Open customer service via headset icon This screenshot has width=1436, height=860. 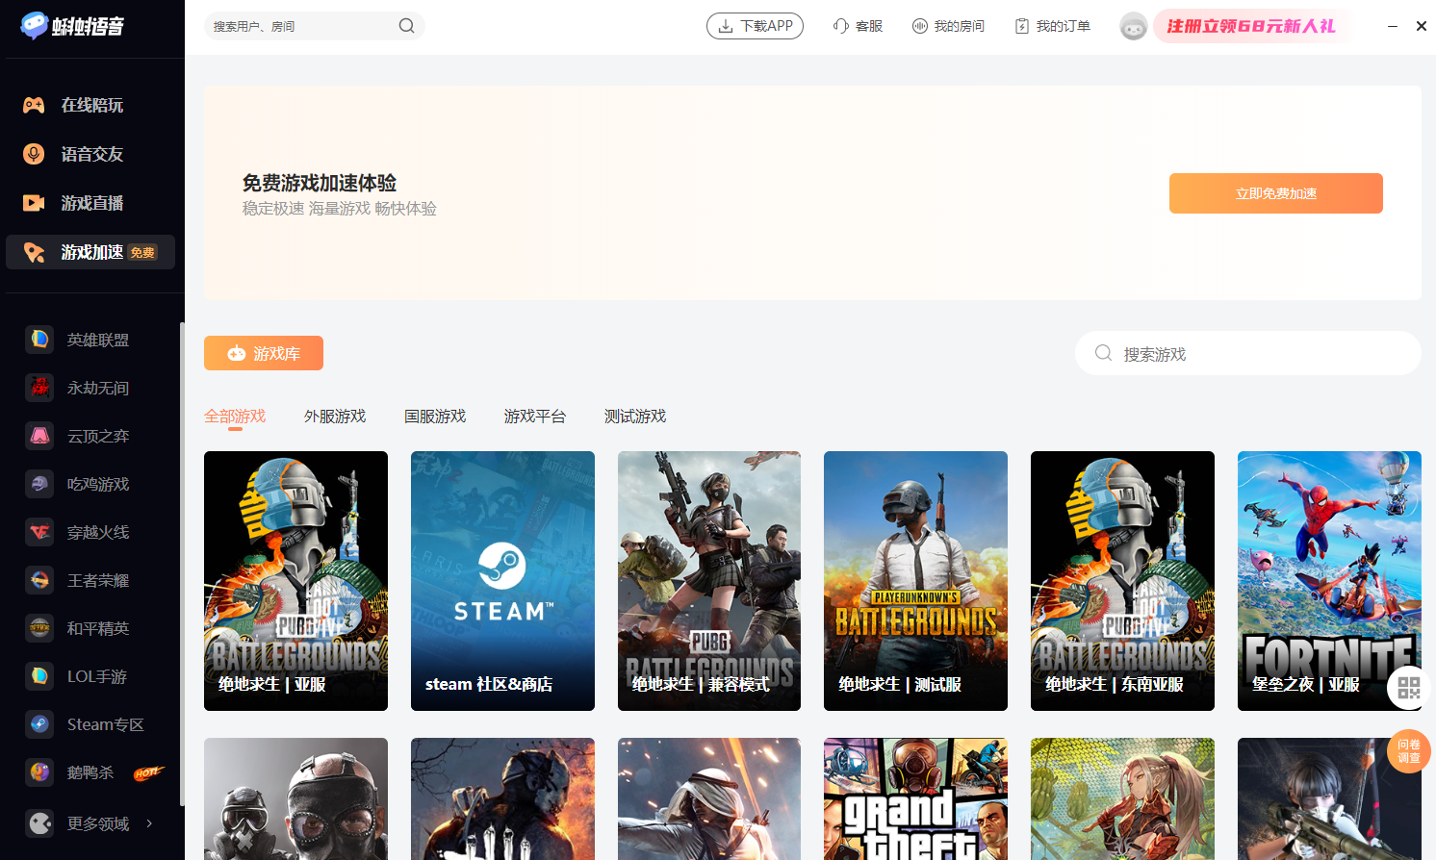(x=841, y=26)
